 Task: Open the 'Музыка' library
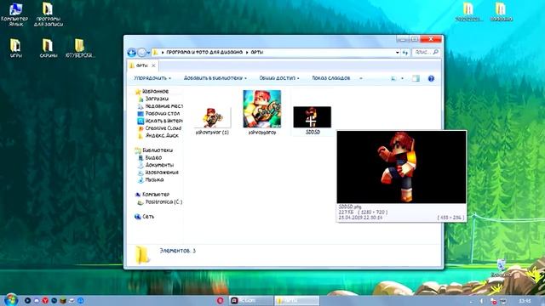pos(151,179)
